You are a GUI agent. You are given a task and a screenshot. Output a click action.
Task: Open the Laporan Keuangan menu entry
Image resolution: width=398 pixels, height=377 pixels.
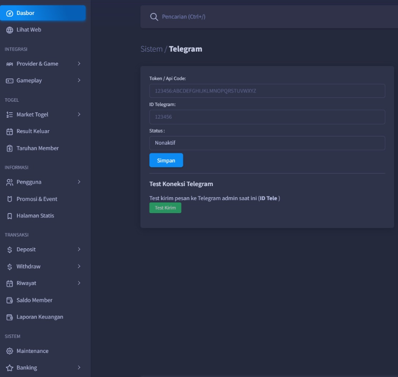point(40,317)
